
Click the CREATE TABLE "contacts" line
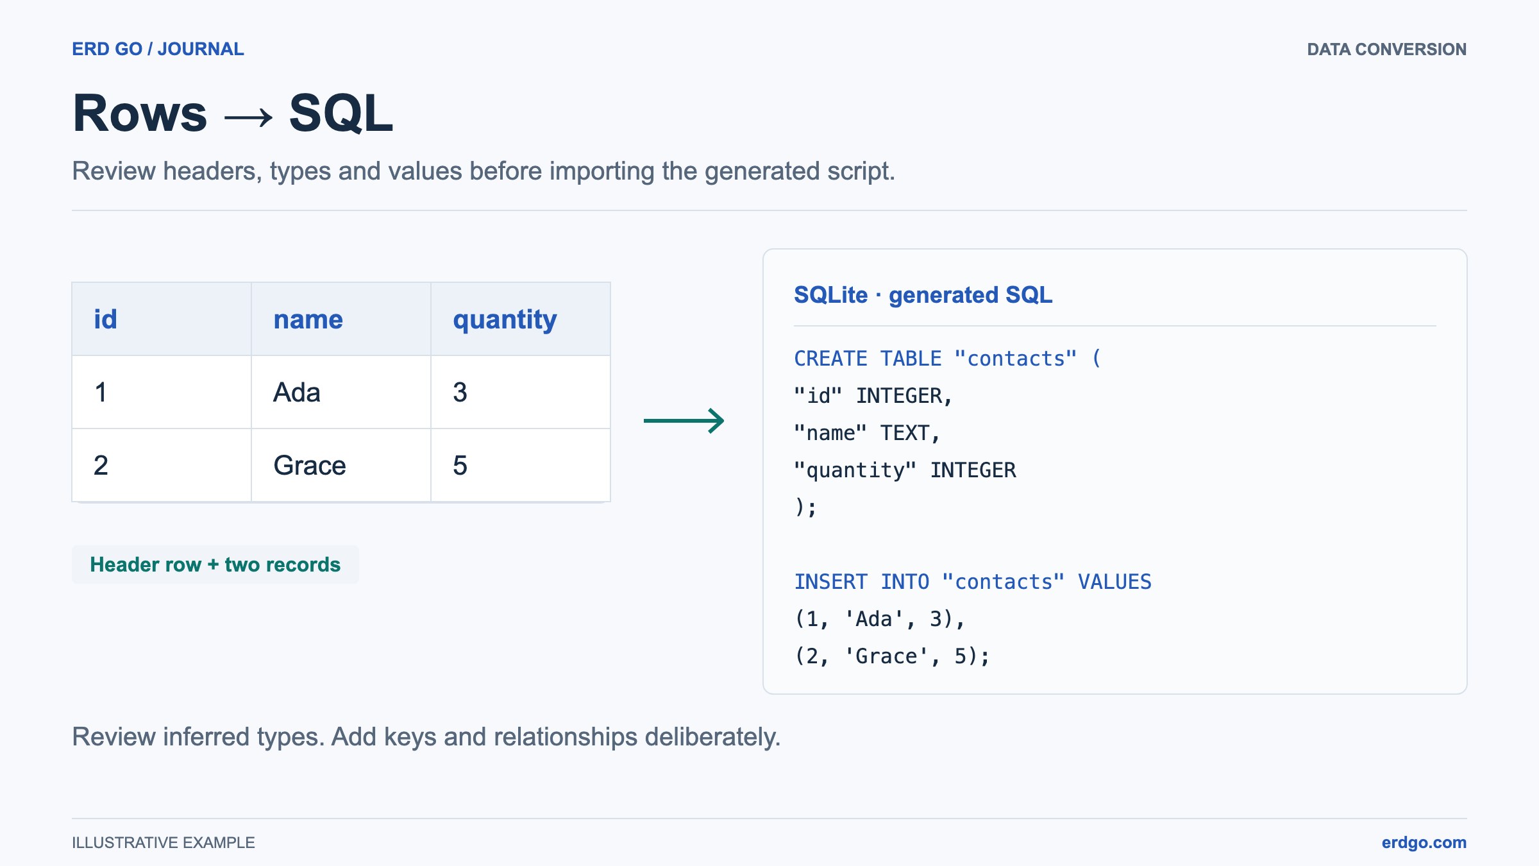coord(948,359)
